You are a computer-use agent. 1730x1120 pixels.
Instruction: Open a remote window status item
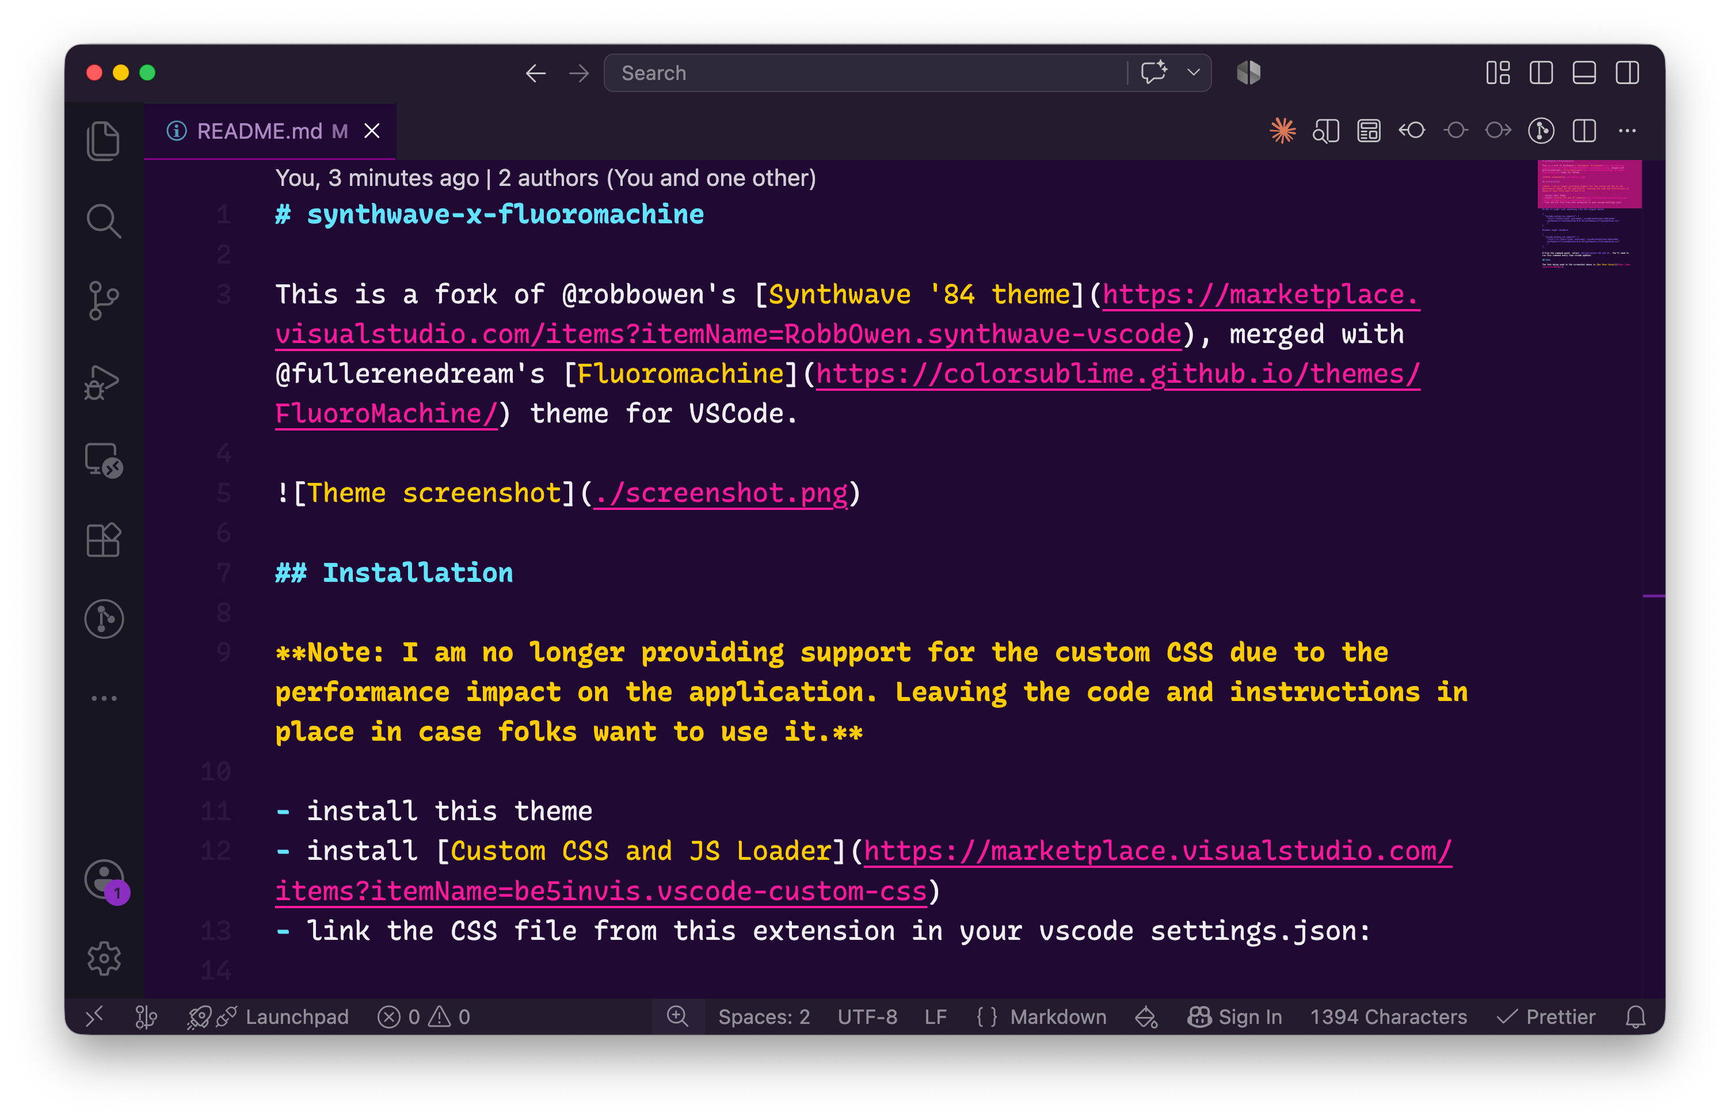click(95, 1016)
